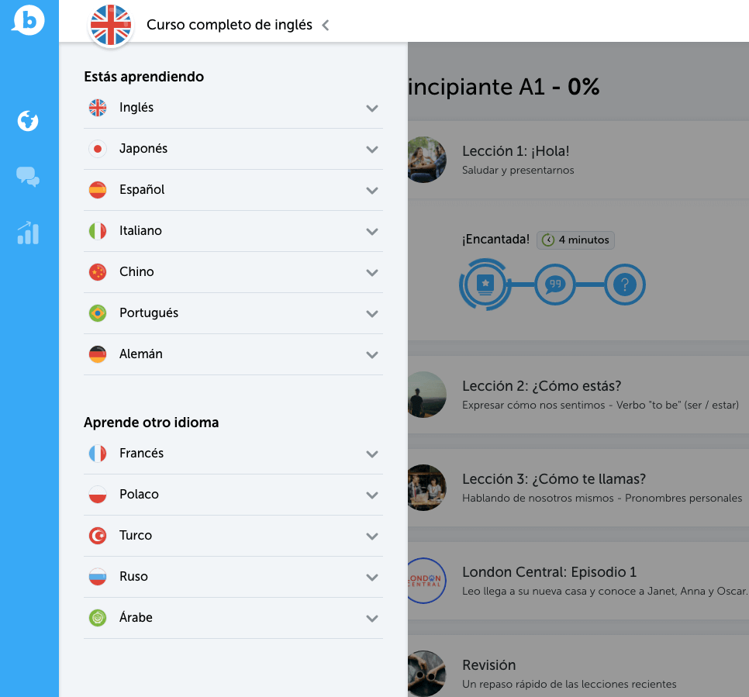Viewport: 749px width, 697px height.
Task: Open the dialogue speech bubble activity
Action: pyautogui.click(x=554, y=285)
